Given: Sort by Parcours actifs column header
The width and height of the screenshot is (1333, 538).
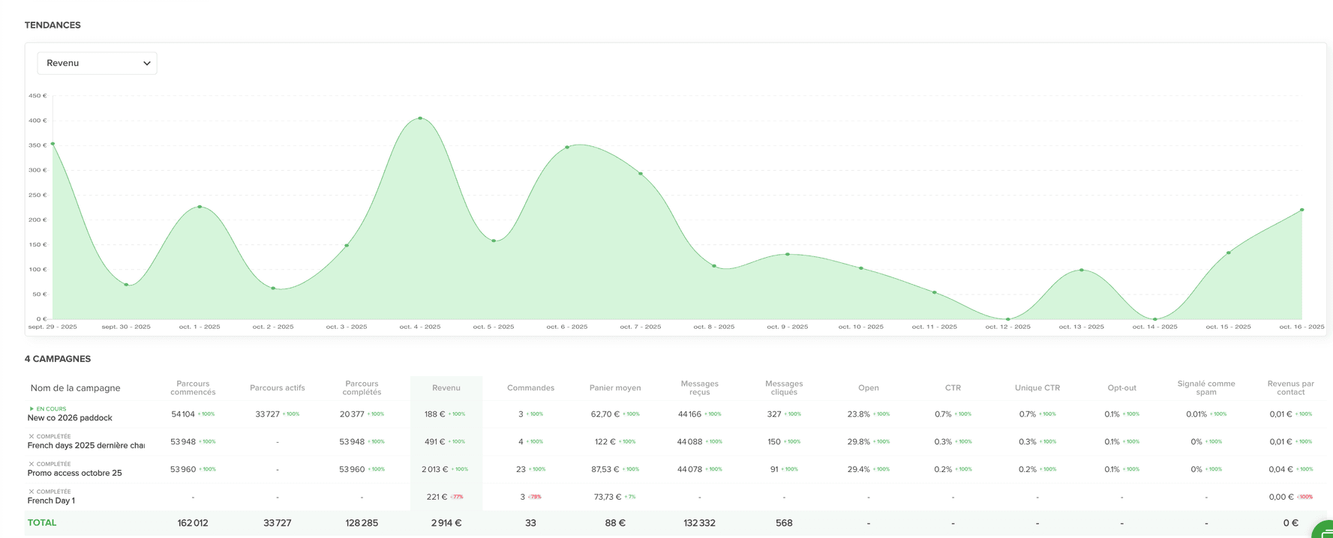Looking at the screenshot, I should (278, 388).
